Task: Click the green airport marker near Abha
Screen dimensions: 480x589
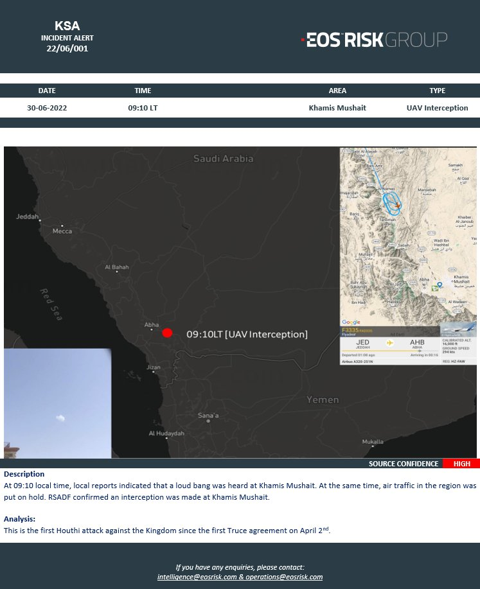Action: [x=434, y=289]
